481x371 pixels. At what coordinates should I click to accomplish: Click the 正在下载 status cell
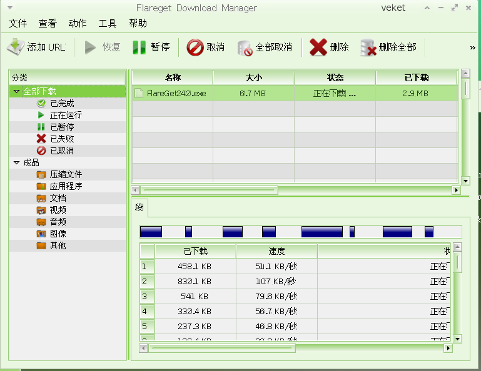(335, 93)
